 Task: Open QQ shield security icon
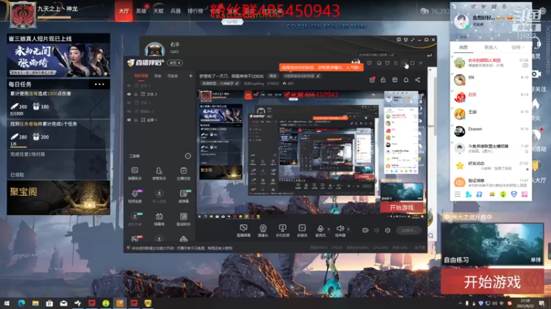[514, 194]
